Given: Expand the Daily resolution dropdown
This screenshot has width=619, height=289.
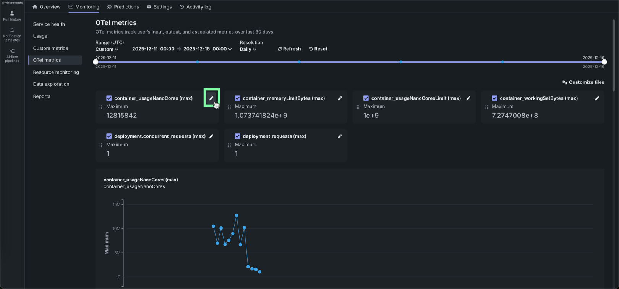Looking at the screenshot, I should pyautogui.click(x=248, y=49).
